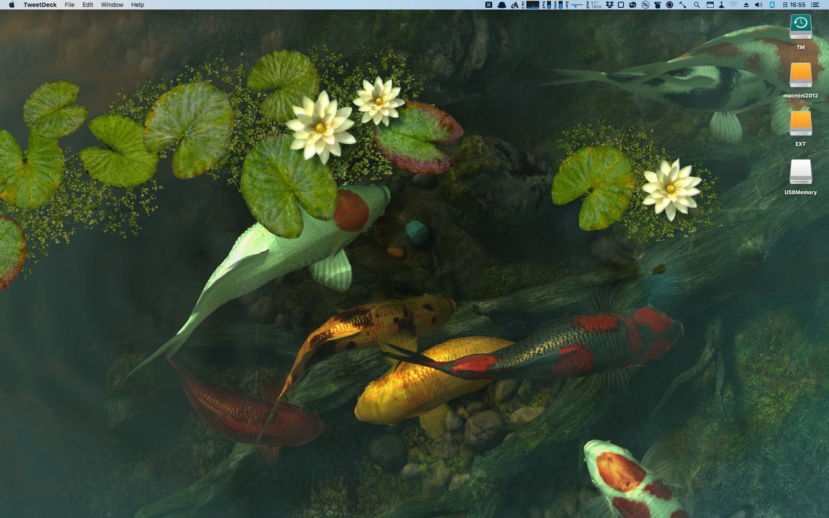This screenshot has width=829, height=518.
Task: Click the four-arrows square icon in menu bar
Action: 489,5
